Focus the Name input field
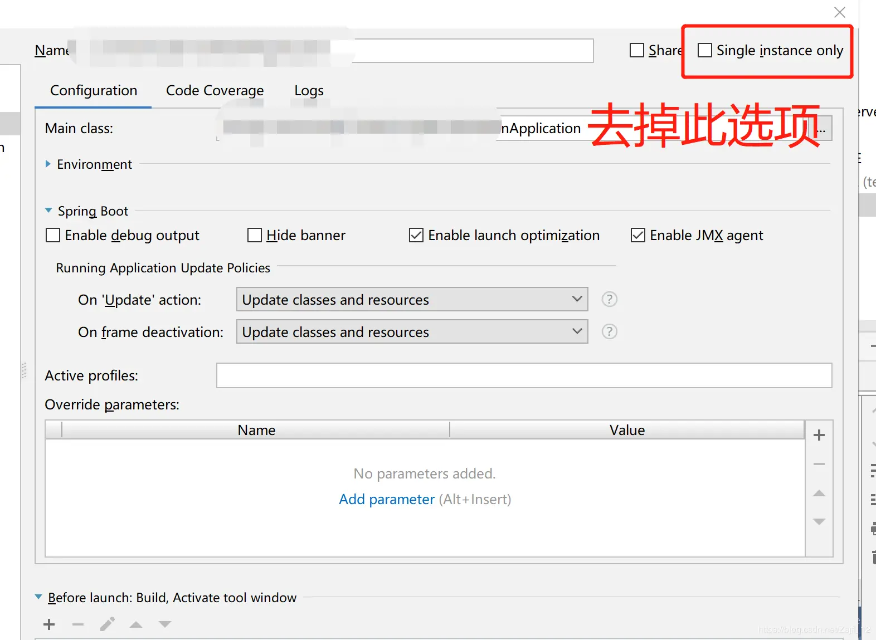This screenshot has width=876, height=640. point(334,51)
